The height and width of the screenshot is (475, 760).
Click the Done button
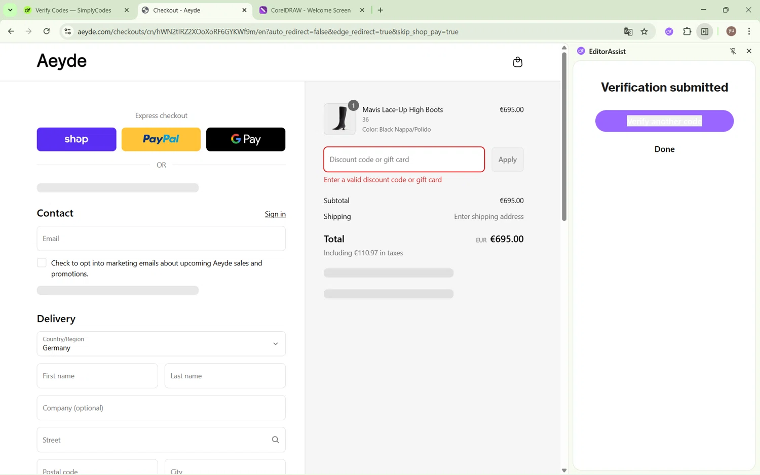pyautogui.click(x=664, y=149)
